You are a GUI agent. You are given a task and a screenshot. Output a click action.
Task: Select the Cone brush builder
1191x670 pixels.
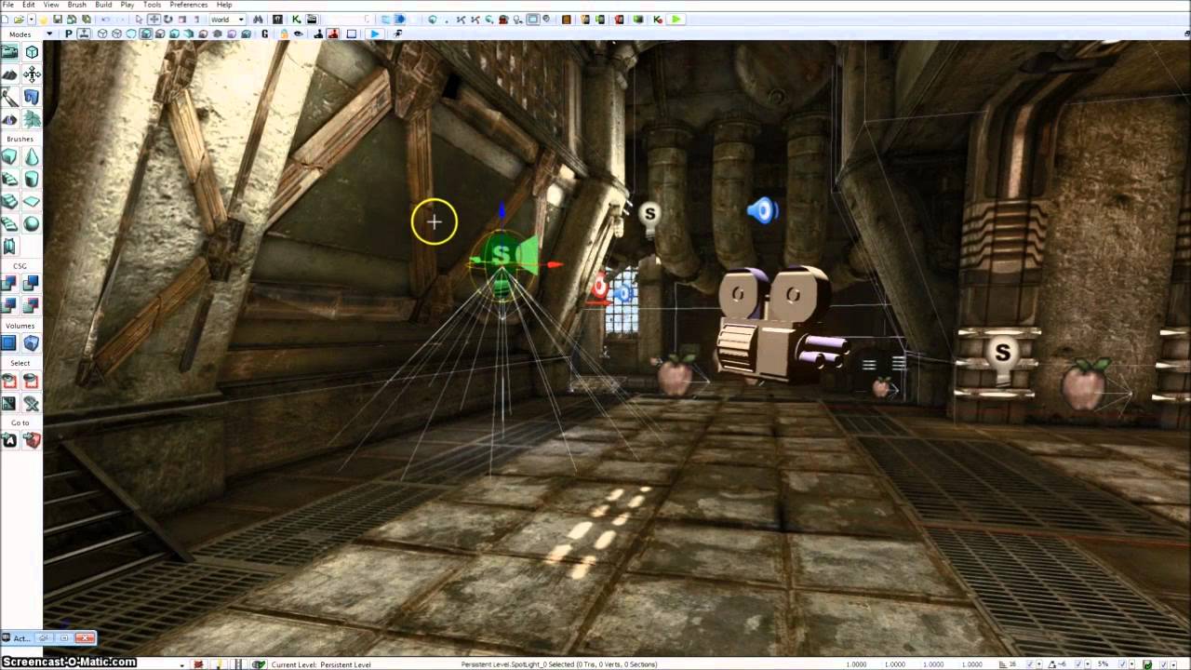(32, 156)
